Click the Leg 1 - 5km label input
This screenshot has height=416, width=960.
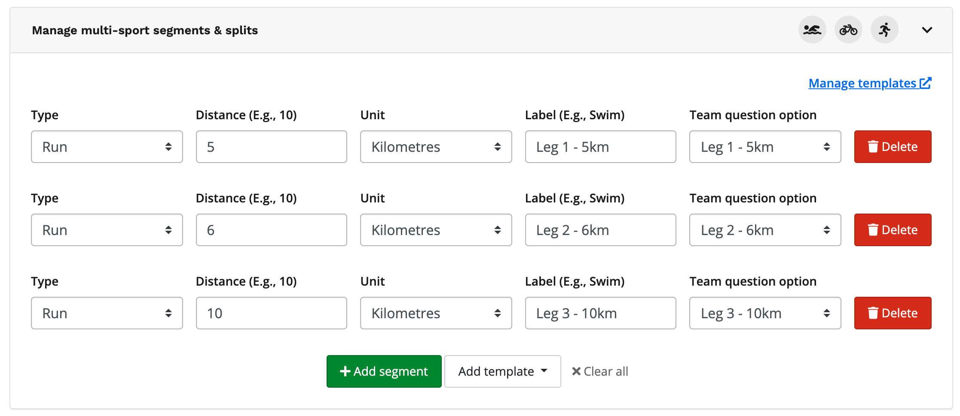click(x=600, y=147)
